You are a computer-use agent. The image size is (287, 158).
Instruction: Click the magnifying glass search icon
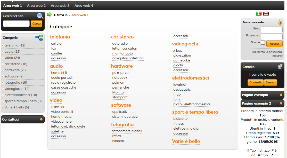click(x=40, y=16)
